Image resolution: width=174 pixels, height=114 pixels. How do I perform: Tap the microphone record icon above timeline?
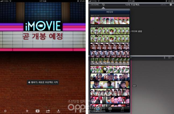pyautogui.click(x=165, y=58)
